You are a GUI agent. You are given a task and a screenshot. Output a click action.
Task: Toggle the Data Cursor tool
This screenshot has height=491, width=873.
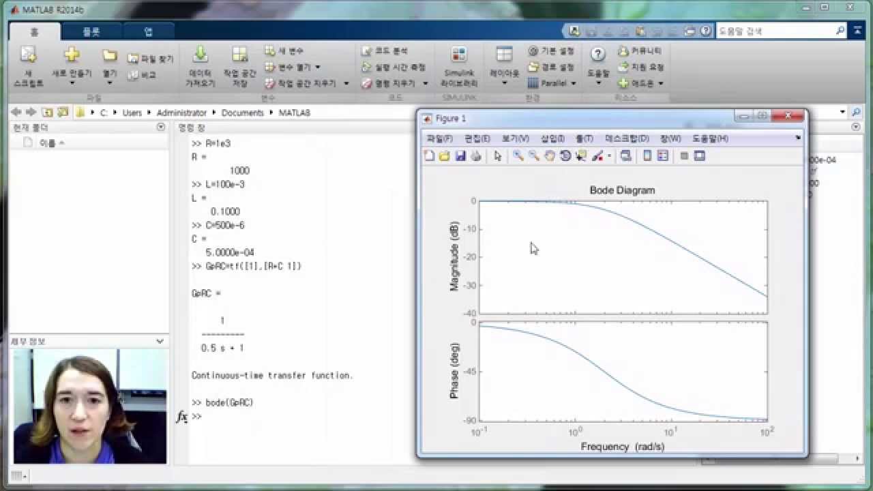pos(581,156)
